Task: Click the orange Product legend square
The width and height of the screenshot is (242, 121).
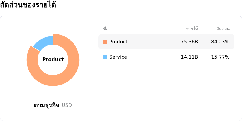Action: 105,42
